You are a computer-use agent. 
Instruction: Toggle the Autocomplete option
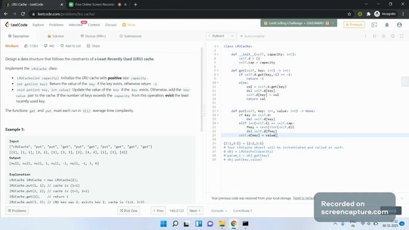pyautogui.click(x=252, y=36)
